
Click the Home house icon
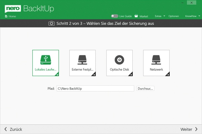click(6, 16)
